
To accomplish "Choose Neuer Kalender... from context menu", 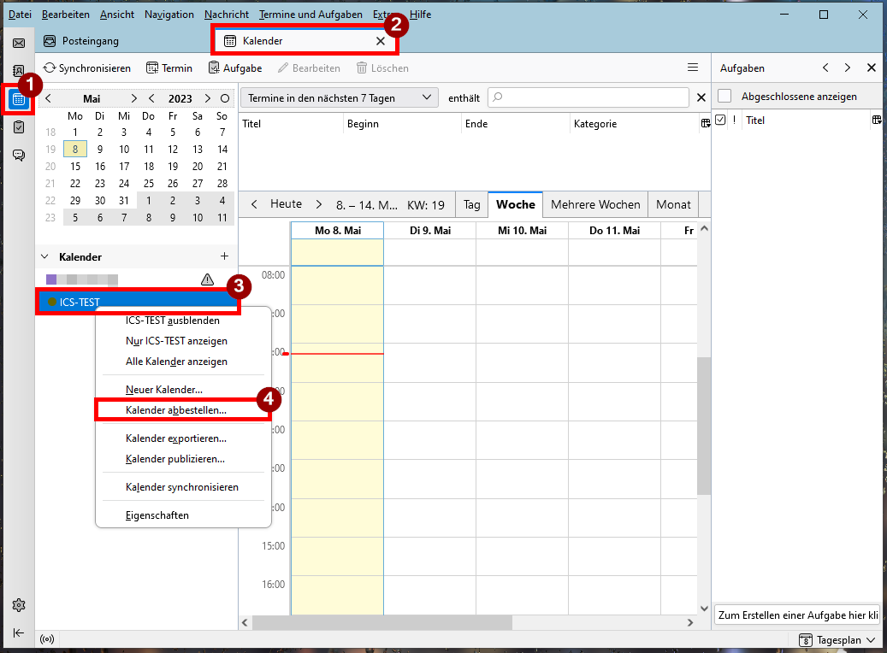I will (x=183, y=390).
